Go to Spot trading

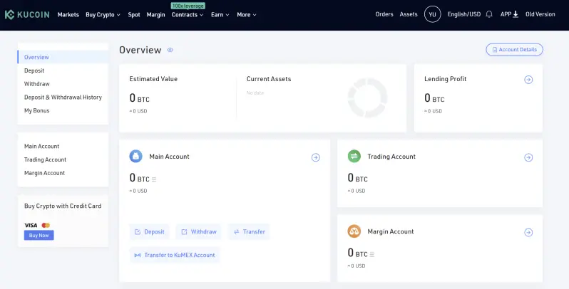coord(134,15)
